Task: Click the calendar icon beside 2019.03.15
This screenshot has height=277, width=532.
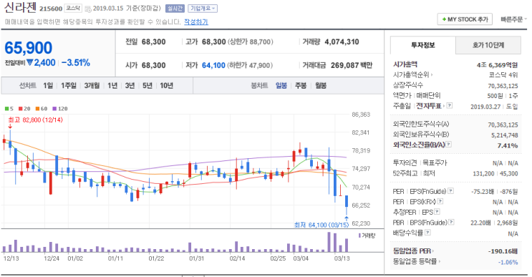Action: pos(88,9)
